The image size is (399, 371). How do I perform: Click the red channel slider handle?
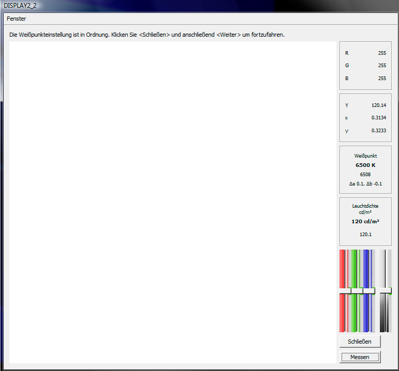(345, 291)
